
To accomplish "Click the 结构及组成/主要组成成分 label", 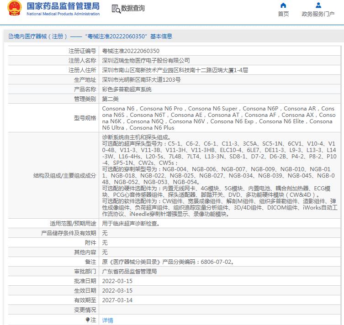I will pos(65,176).
